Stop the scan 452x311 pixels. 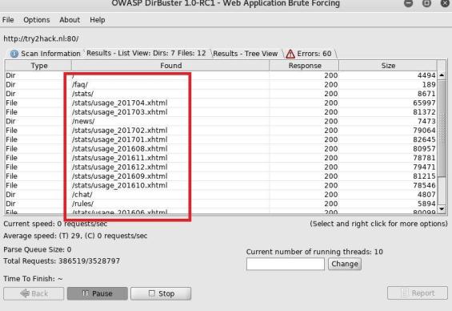161,293
